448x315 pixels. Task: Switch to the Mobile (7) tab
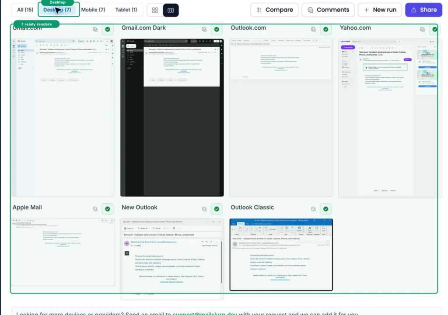(93, 10)
